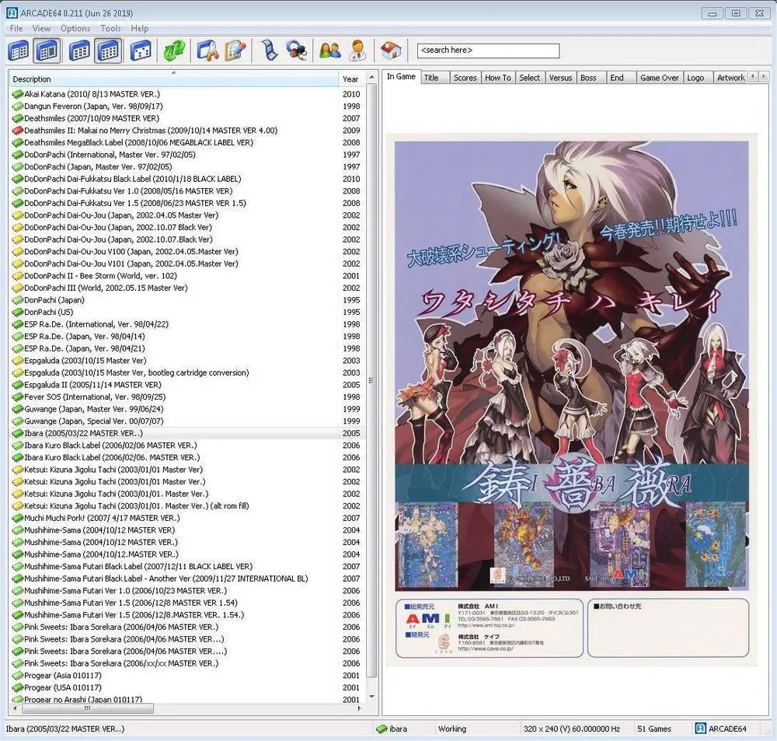Toggle the screenshot picture area toolbar button
The width and height of the screenshot is (777, 741).
click(47, 51)
